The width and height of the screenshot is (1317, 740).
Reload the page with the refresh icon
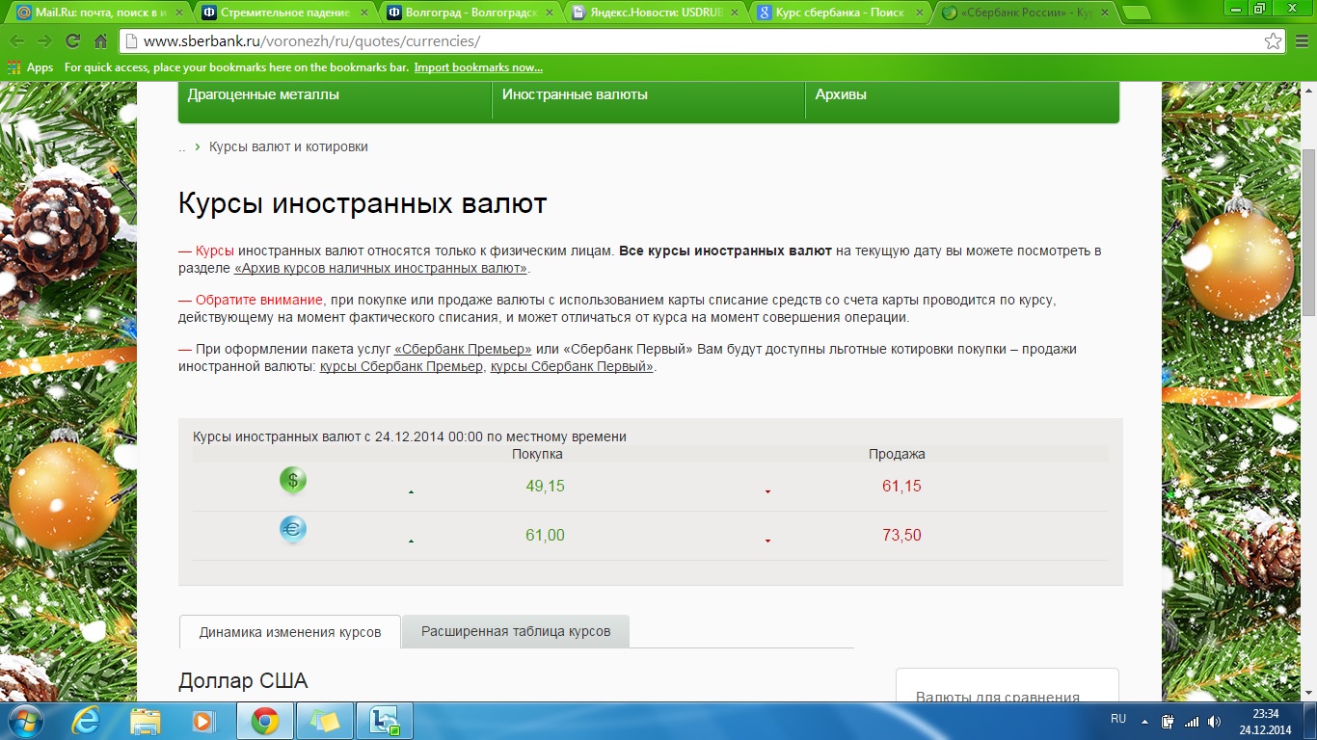click(x=72, y=41)
